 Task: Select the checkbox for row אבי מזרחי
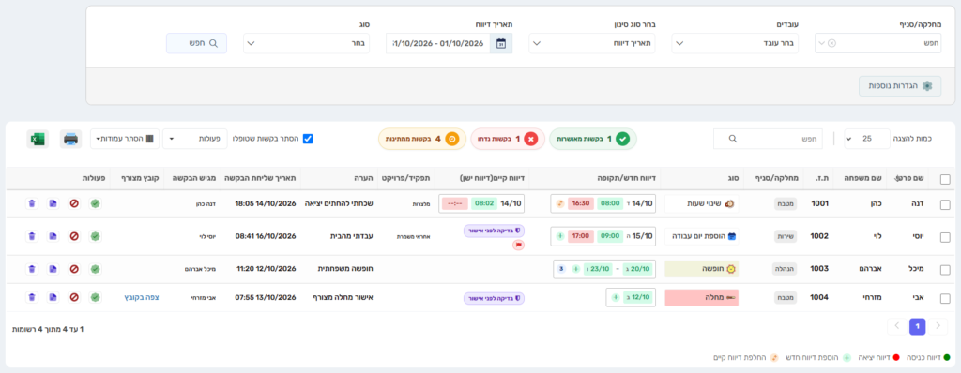[x=945, y=298]
